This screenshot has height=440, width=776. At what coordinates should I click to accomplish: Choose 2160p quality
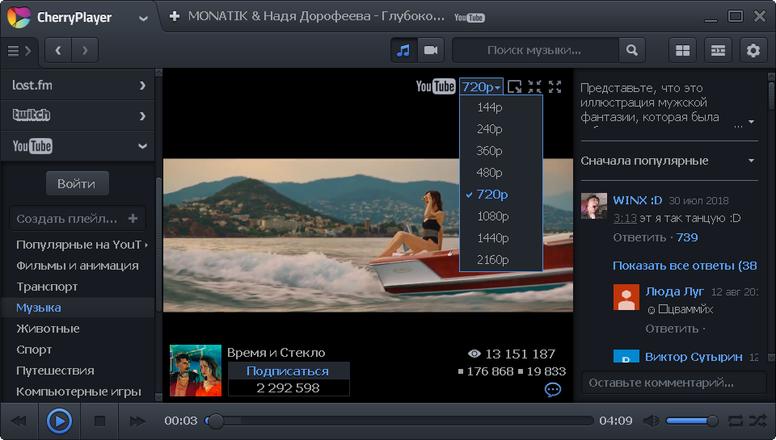click(x=501, y=259)
